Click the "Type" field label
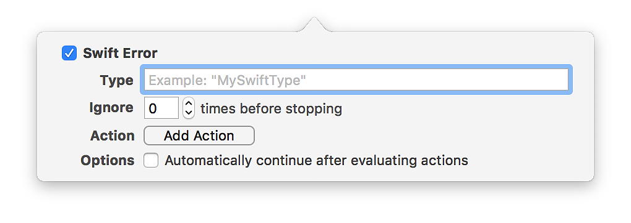 (117, 81)
